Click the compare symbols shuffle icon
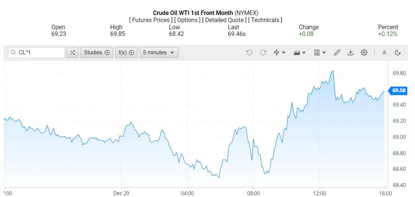The image size is (415, 197). (72, 52)
